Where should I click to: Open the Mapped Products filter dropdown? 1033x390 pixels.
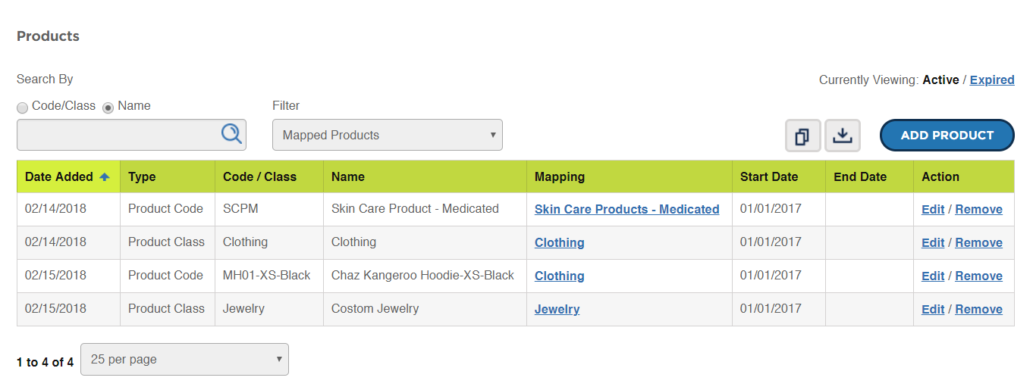pos(388,135)
